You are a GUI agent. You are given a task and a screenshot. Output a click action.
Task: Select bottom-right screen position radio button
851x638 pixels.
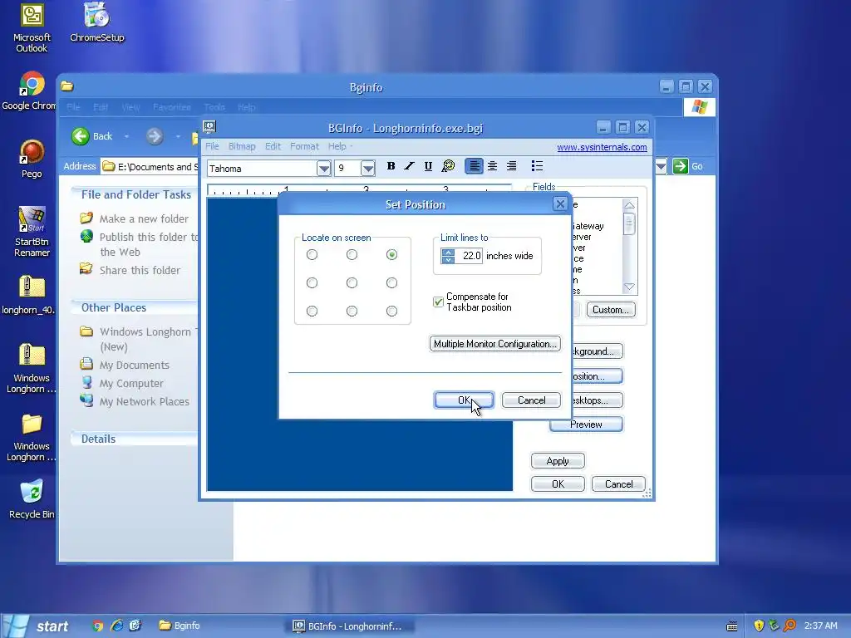[391, 311]
